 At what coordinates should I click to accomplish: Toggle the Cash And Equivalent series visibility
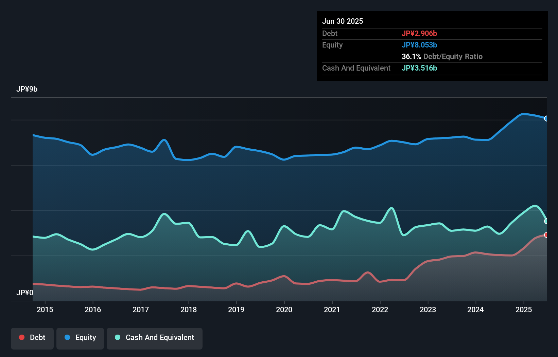(155, 338)
